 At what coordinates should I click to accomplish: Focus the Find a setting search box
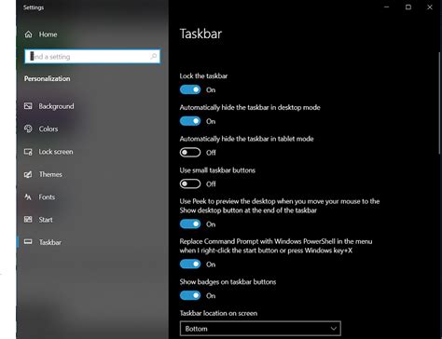tap(92, 57)
